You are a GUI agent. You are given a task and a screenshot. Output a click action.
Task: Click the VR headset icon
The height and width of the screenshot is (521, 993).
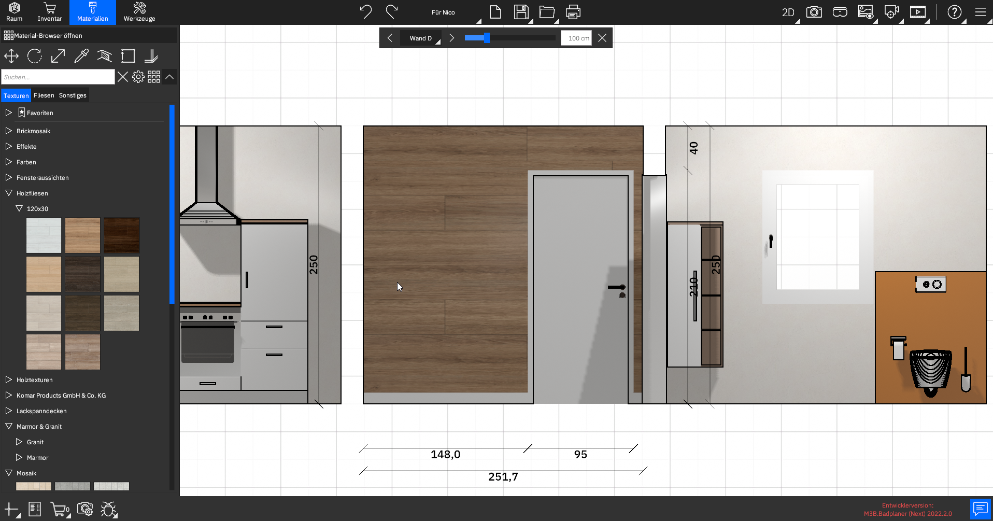(x=840, y=12)
